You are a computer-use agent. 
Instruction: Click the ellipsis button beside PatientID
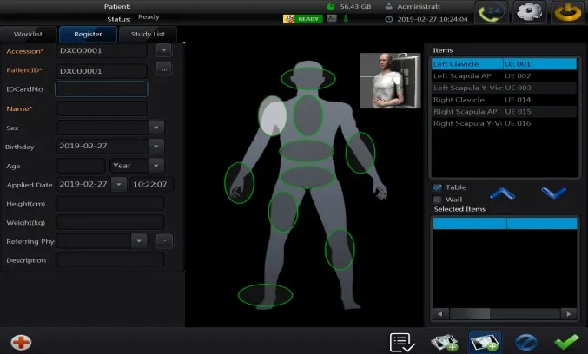162,69
